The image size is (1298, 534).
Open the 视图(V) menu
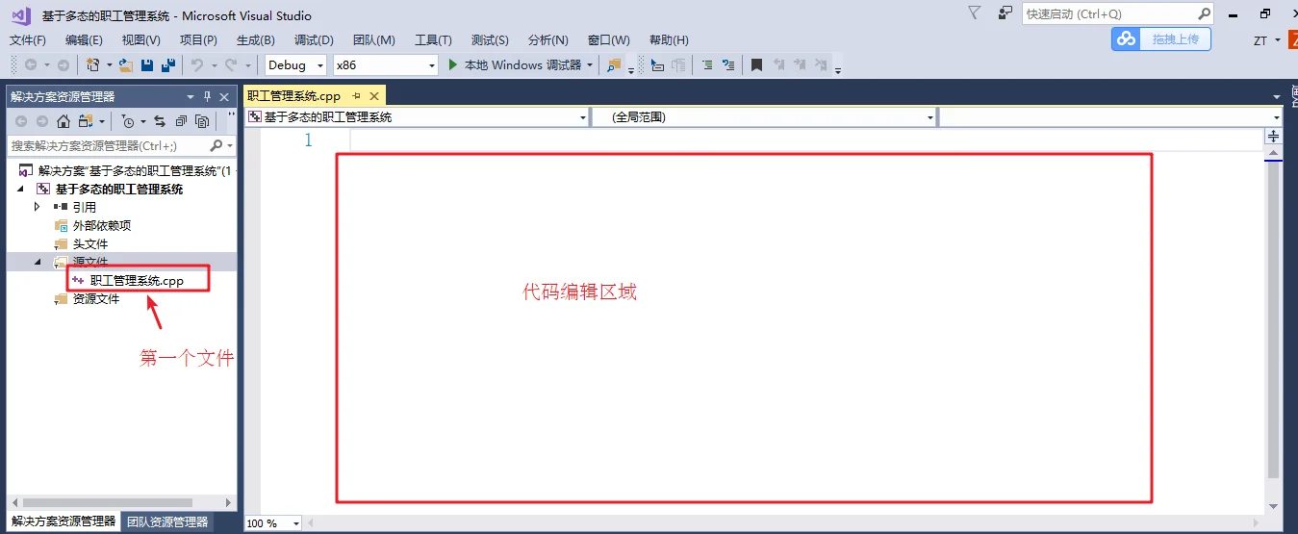(140, 39)
